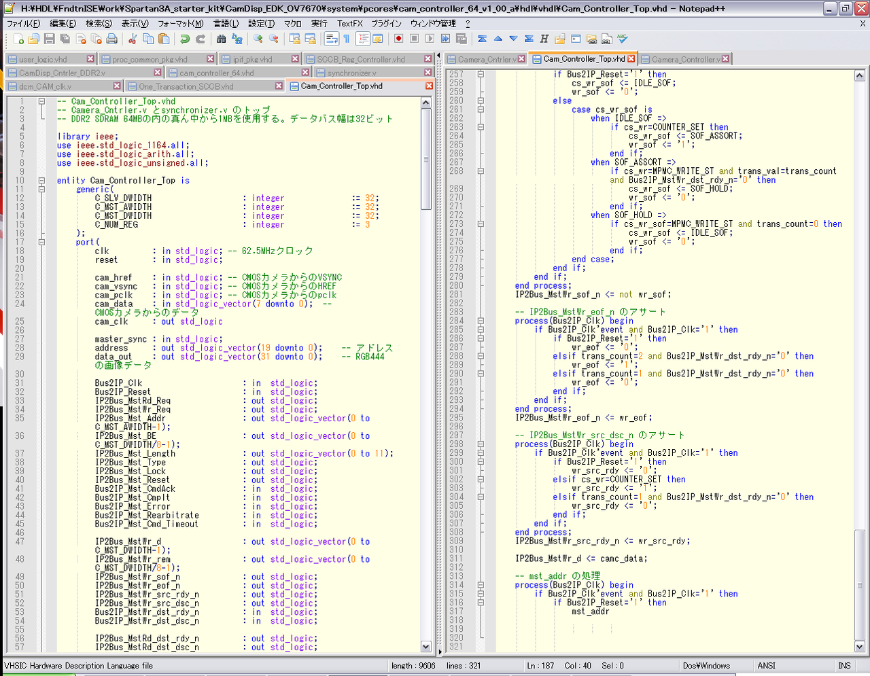Viewport: 870px width, 676px height.
Task: Click the Open file folder icon
Action: tap(33, 39)
